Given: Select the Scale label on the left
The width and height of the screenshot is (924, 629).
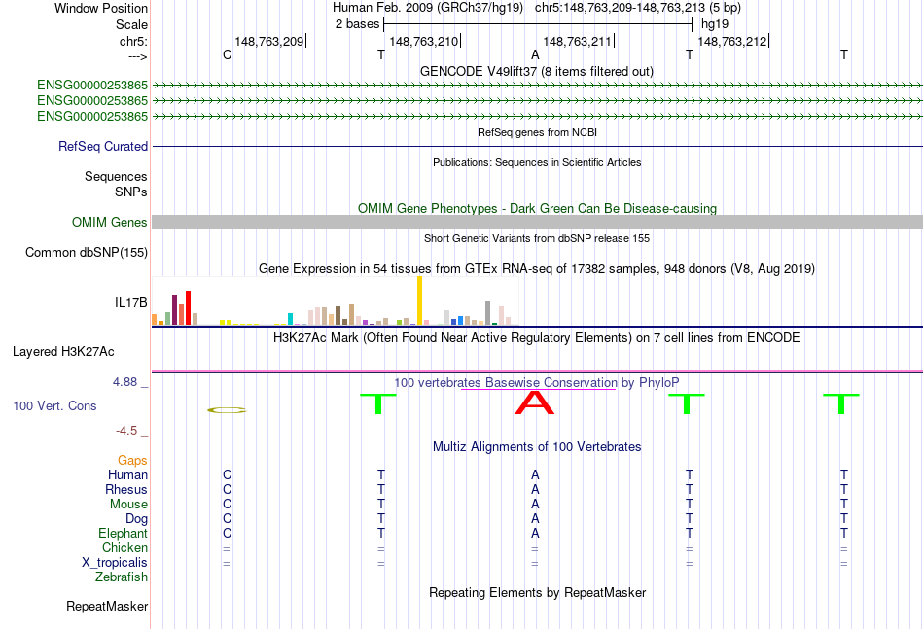Looking at the screenshot, I should [x=131, y=24].
